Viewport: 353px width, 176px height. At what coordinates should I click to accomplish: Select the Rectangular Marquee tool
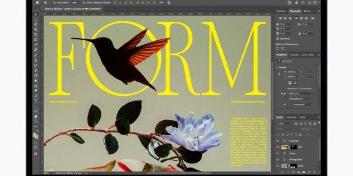click(x=36, y=19)
